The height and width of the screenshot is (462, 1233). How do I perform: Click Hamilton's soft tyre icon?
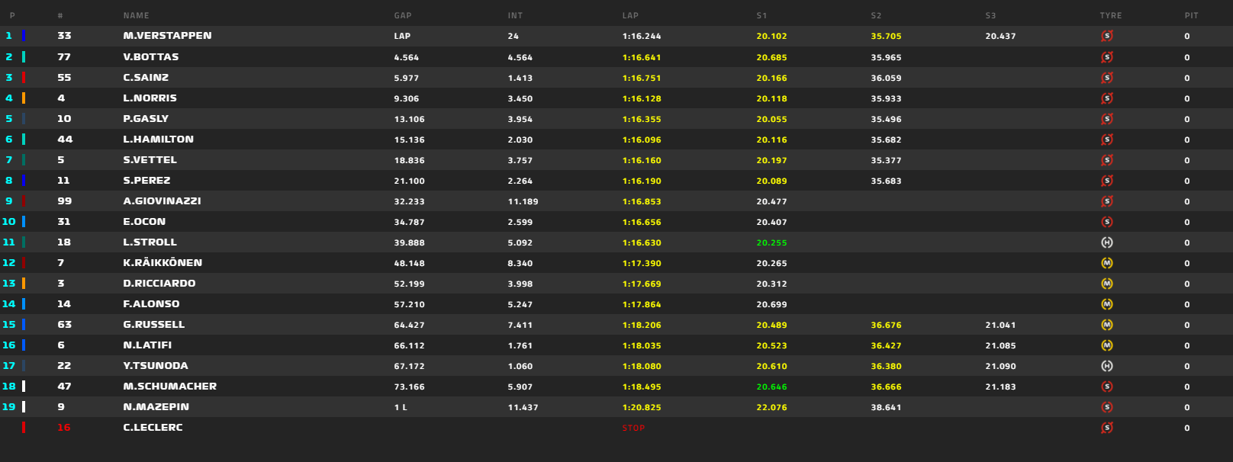tap(1107, 140)
